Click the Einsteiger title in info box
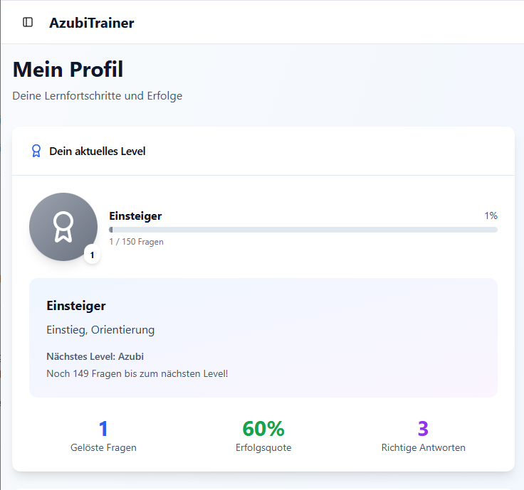This screenshot has width=524, height=490. (x=76, y=306)
